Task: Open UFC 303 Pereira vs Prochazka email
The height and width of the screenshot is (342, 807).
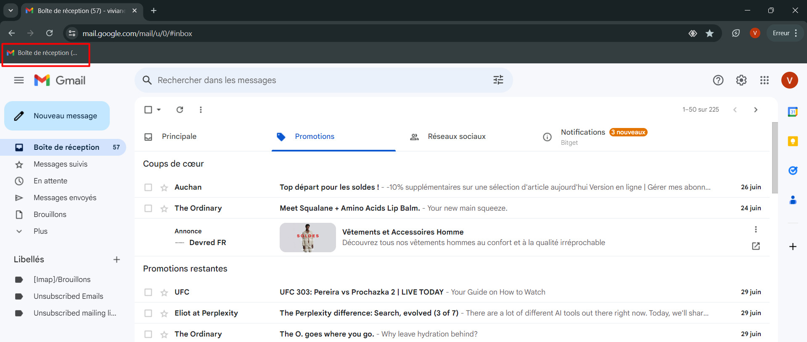Action: click(x=452, y=292)
